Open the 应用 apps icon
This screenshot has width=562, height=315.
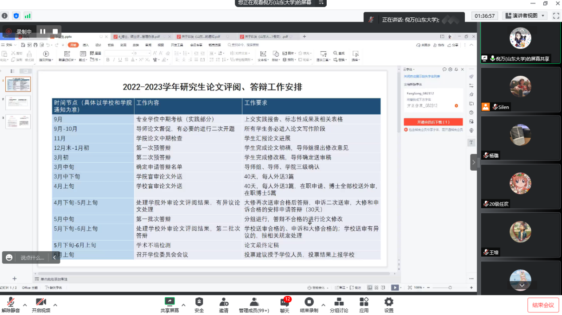tap(364, 302)
